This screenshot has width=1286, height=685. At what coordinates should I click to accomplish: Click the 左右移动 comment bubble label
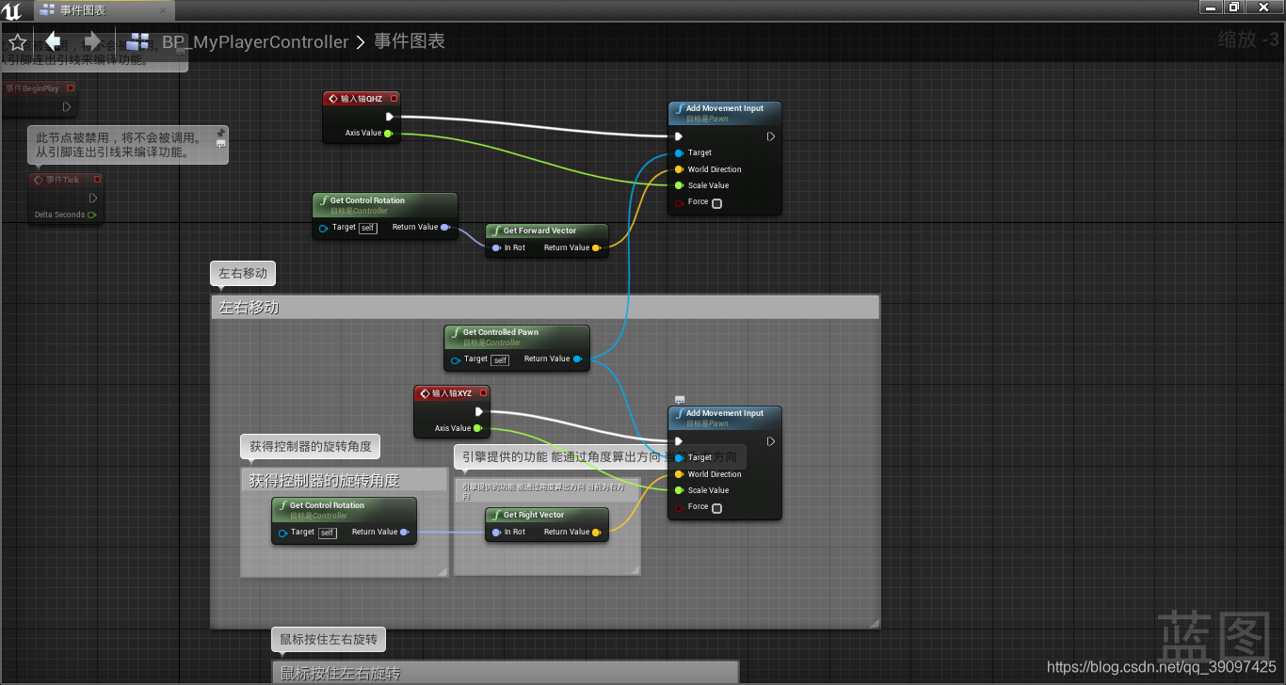click(243, 274)
